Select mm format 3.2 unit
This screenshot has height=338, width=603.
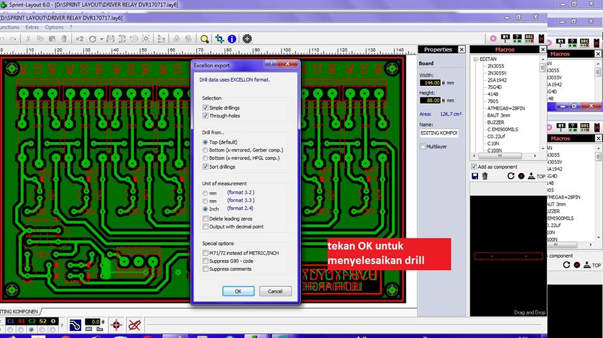205,193
